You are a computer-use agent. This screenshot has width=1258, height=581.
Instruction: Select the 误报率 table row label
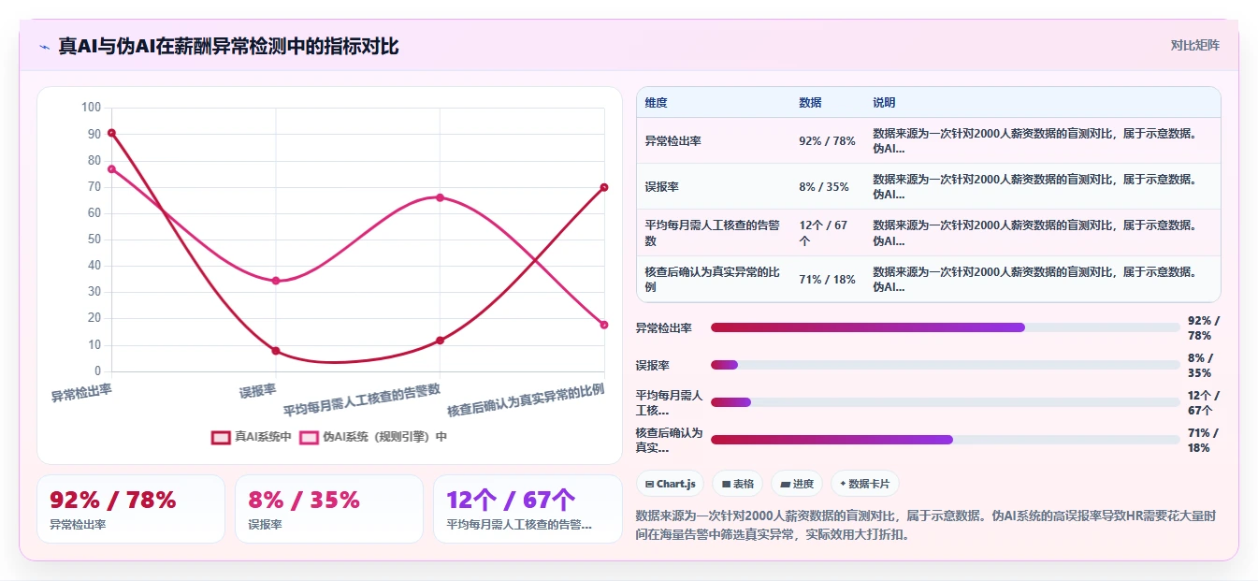coord(662,186)
